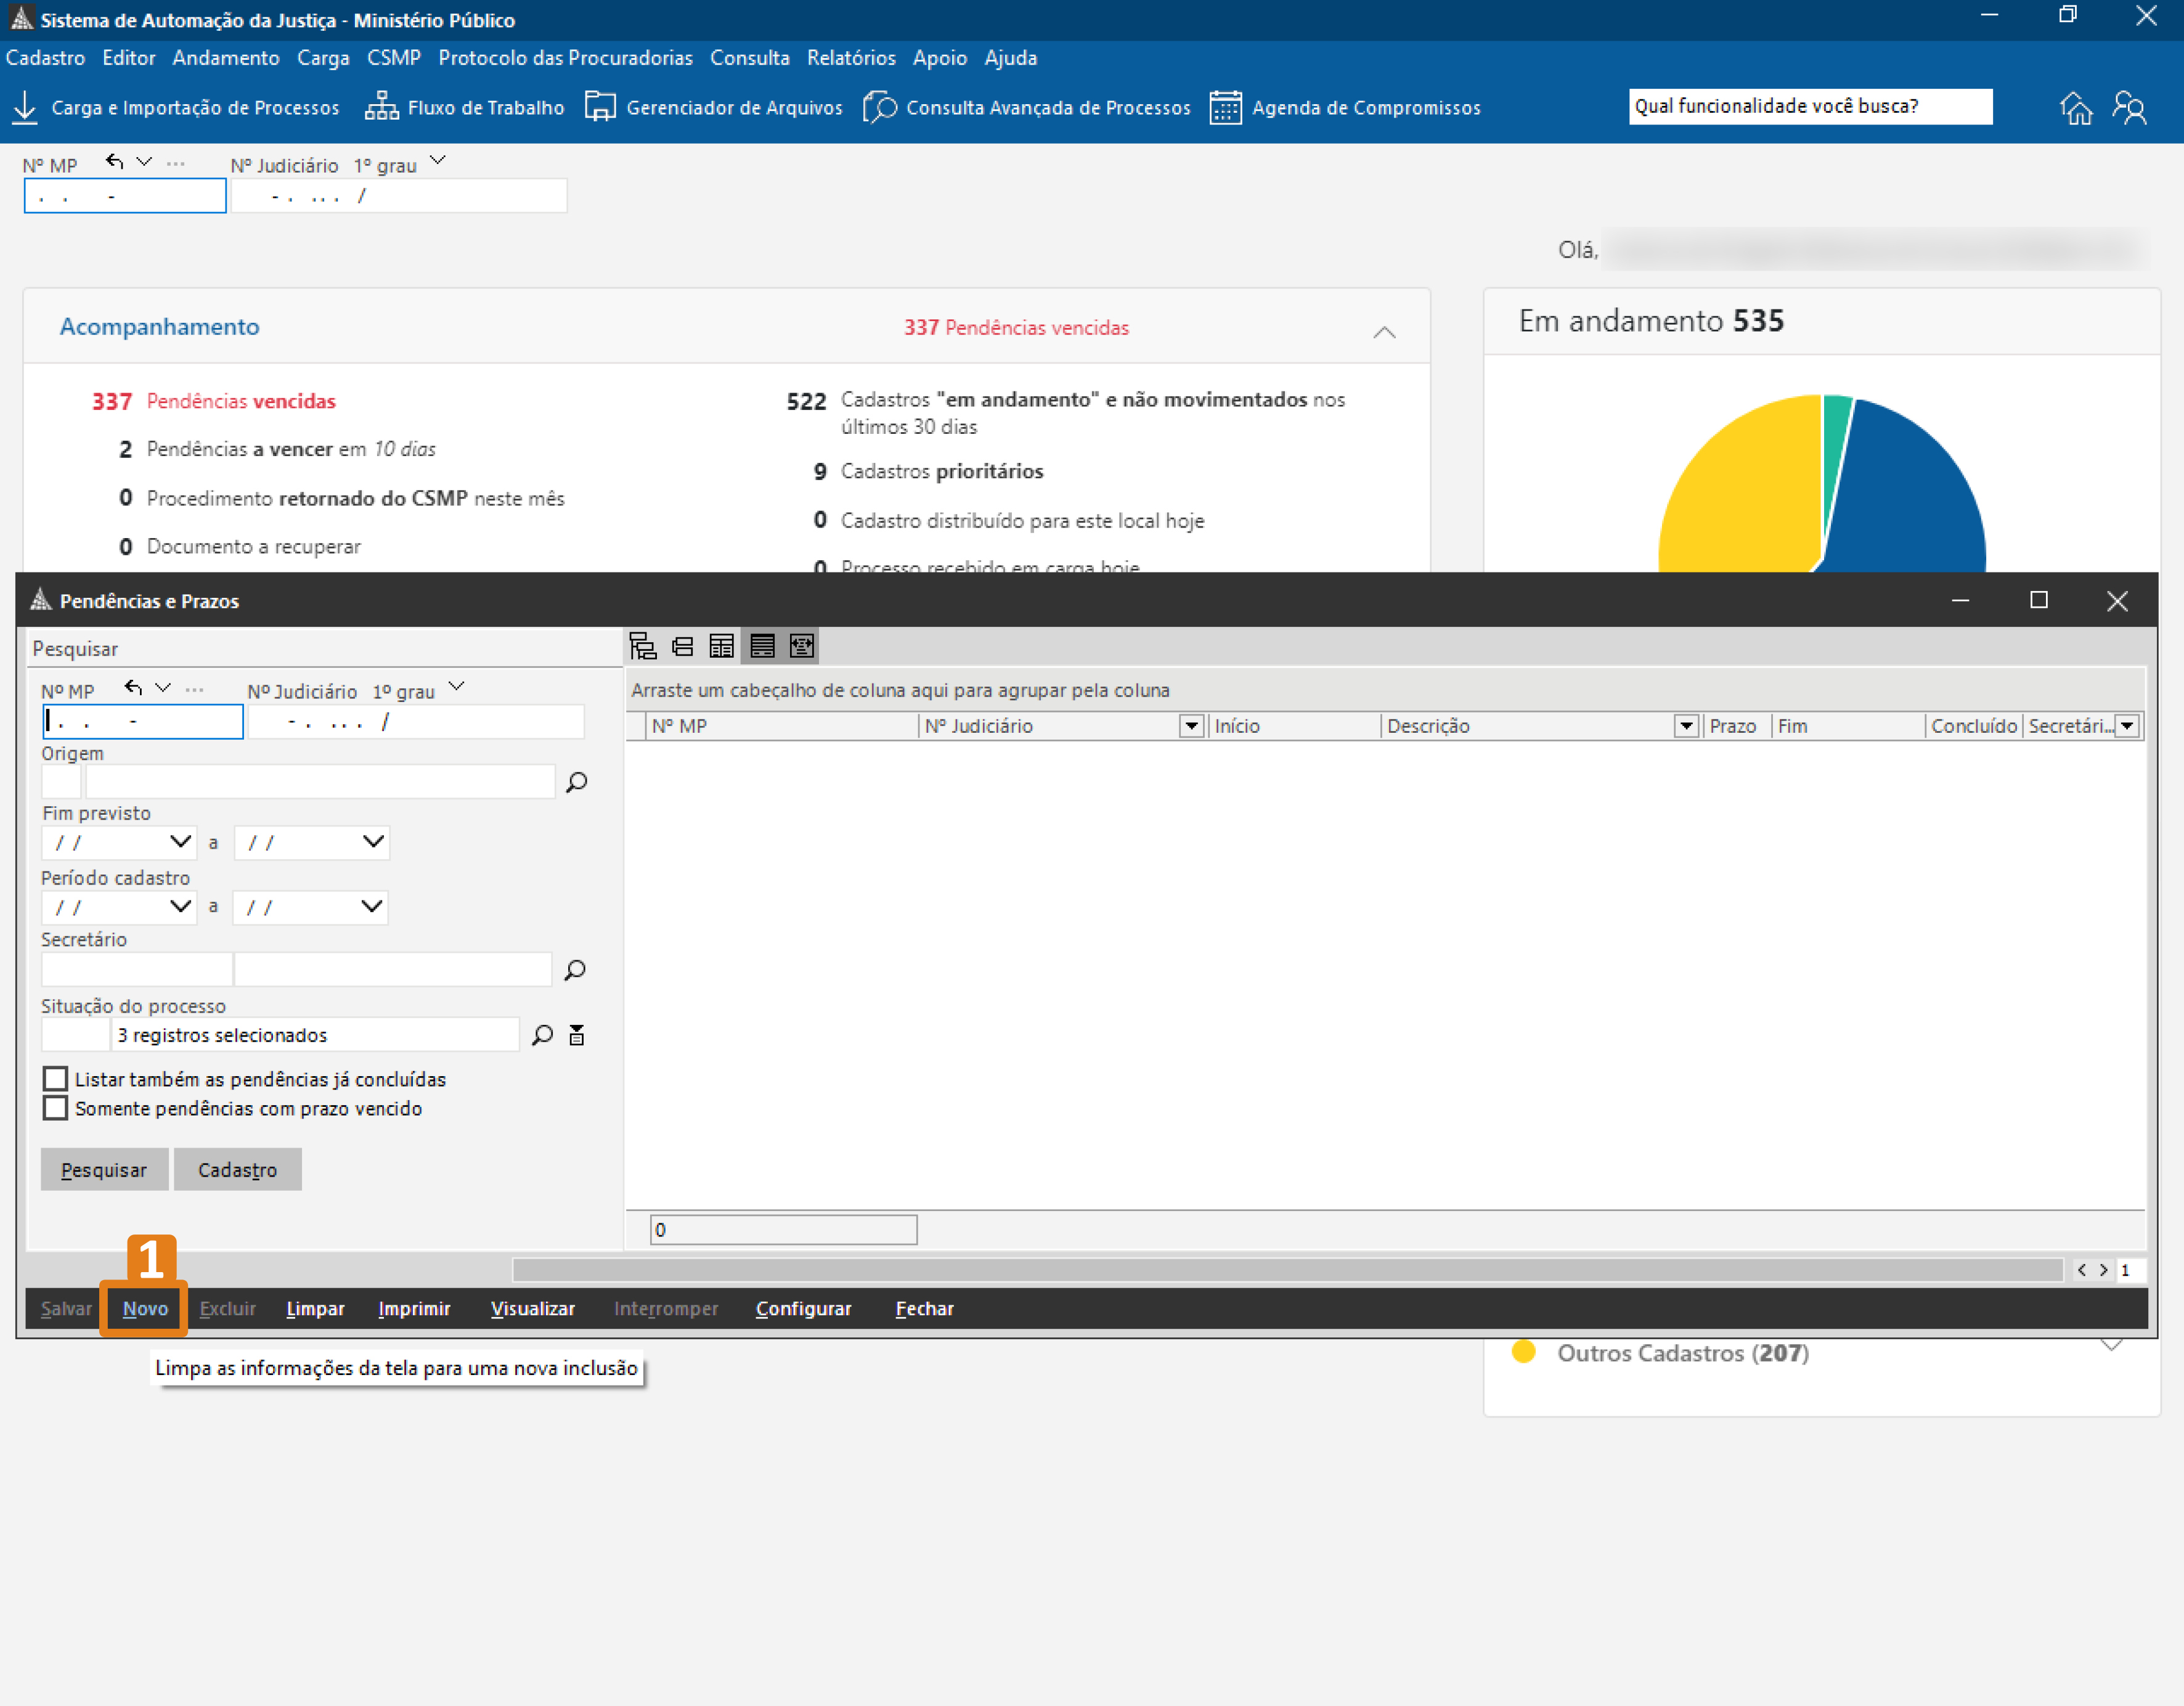This screenshot has width=2184, height=1706.
Task: Open Agenda de Compromissos calendar icon
Action: (x=1225, y=107)
